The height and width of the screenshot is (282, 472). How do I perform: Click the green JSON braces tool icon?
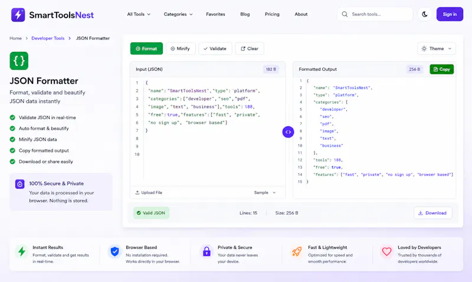tap(19, 61)
